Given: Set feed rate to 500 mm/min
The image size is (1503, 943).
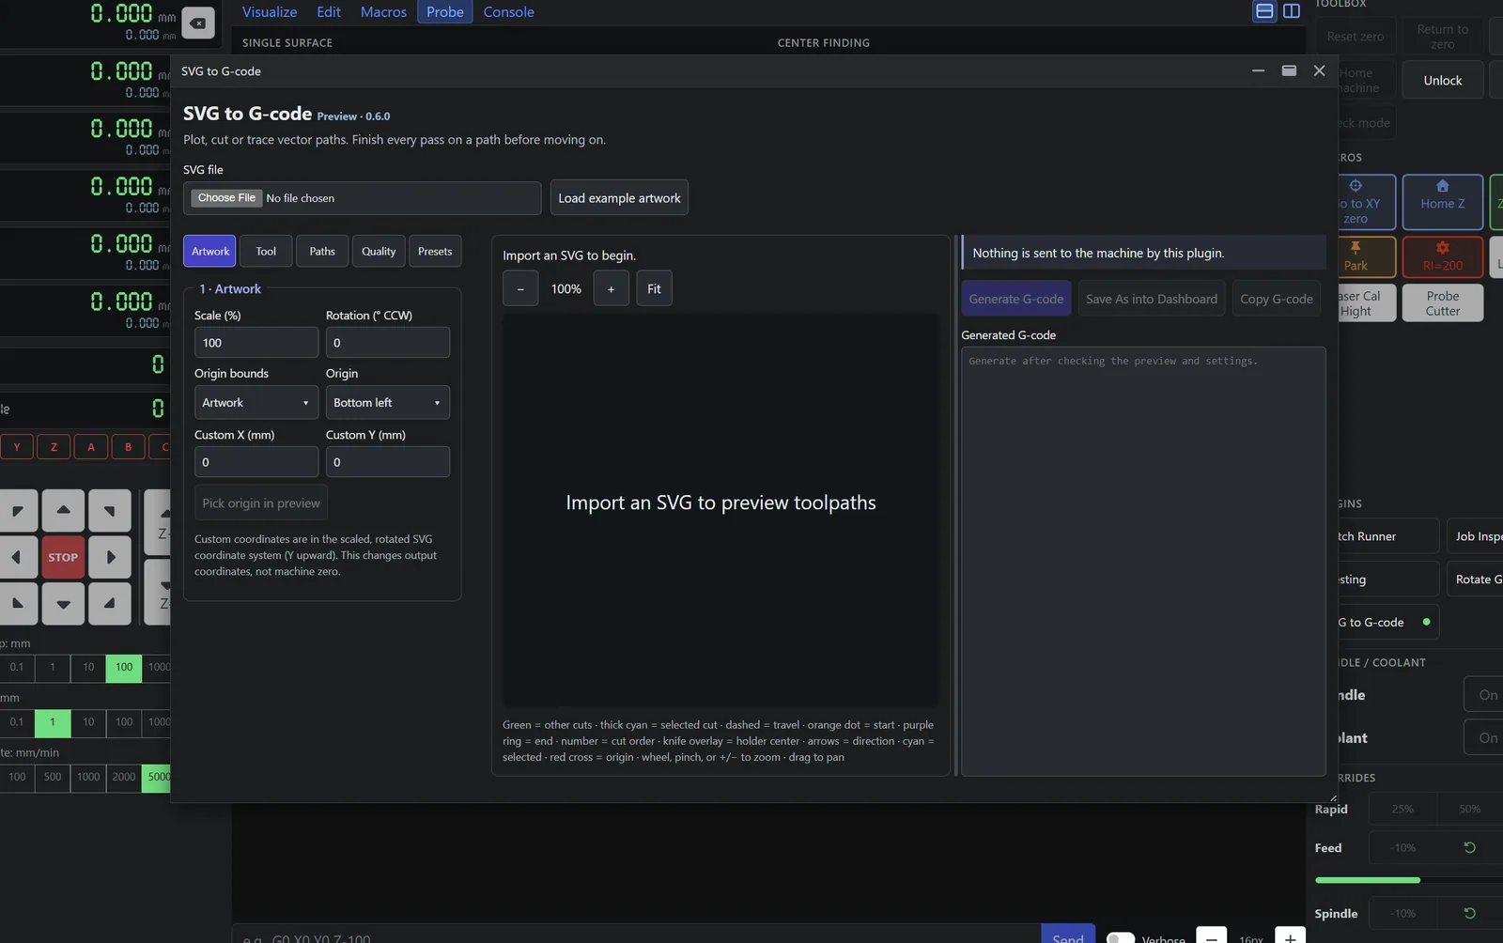Looking at the screenshot, I should tap(53, 778).
